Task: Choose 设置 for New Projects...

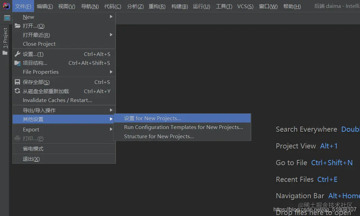Action: [x=182, y=118]
